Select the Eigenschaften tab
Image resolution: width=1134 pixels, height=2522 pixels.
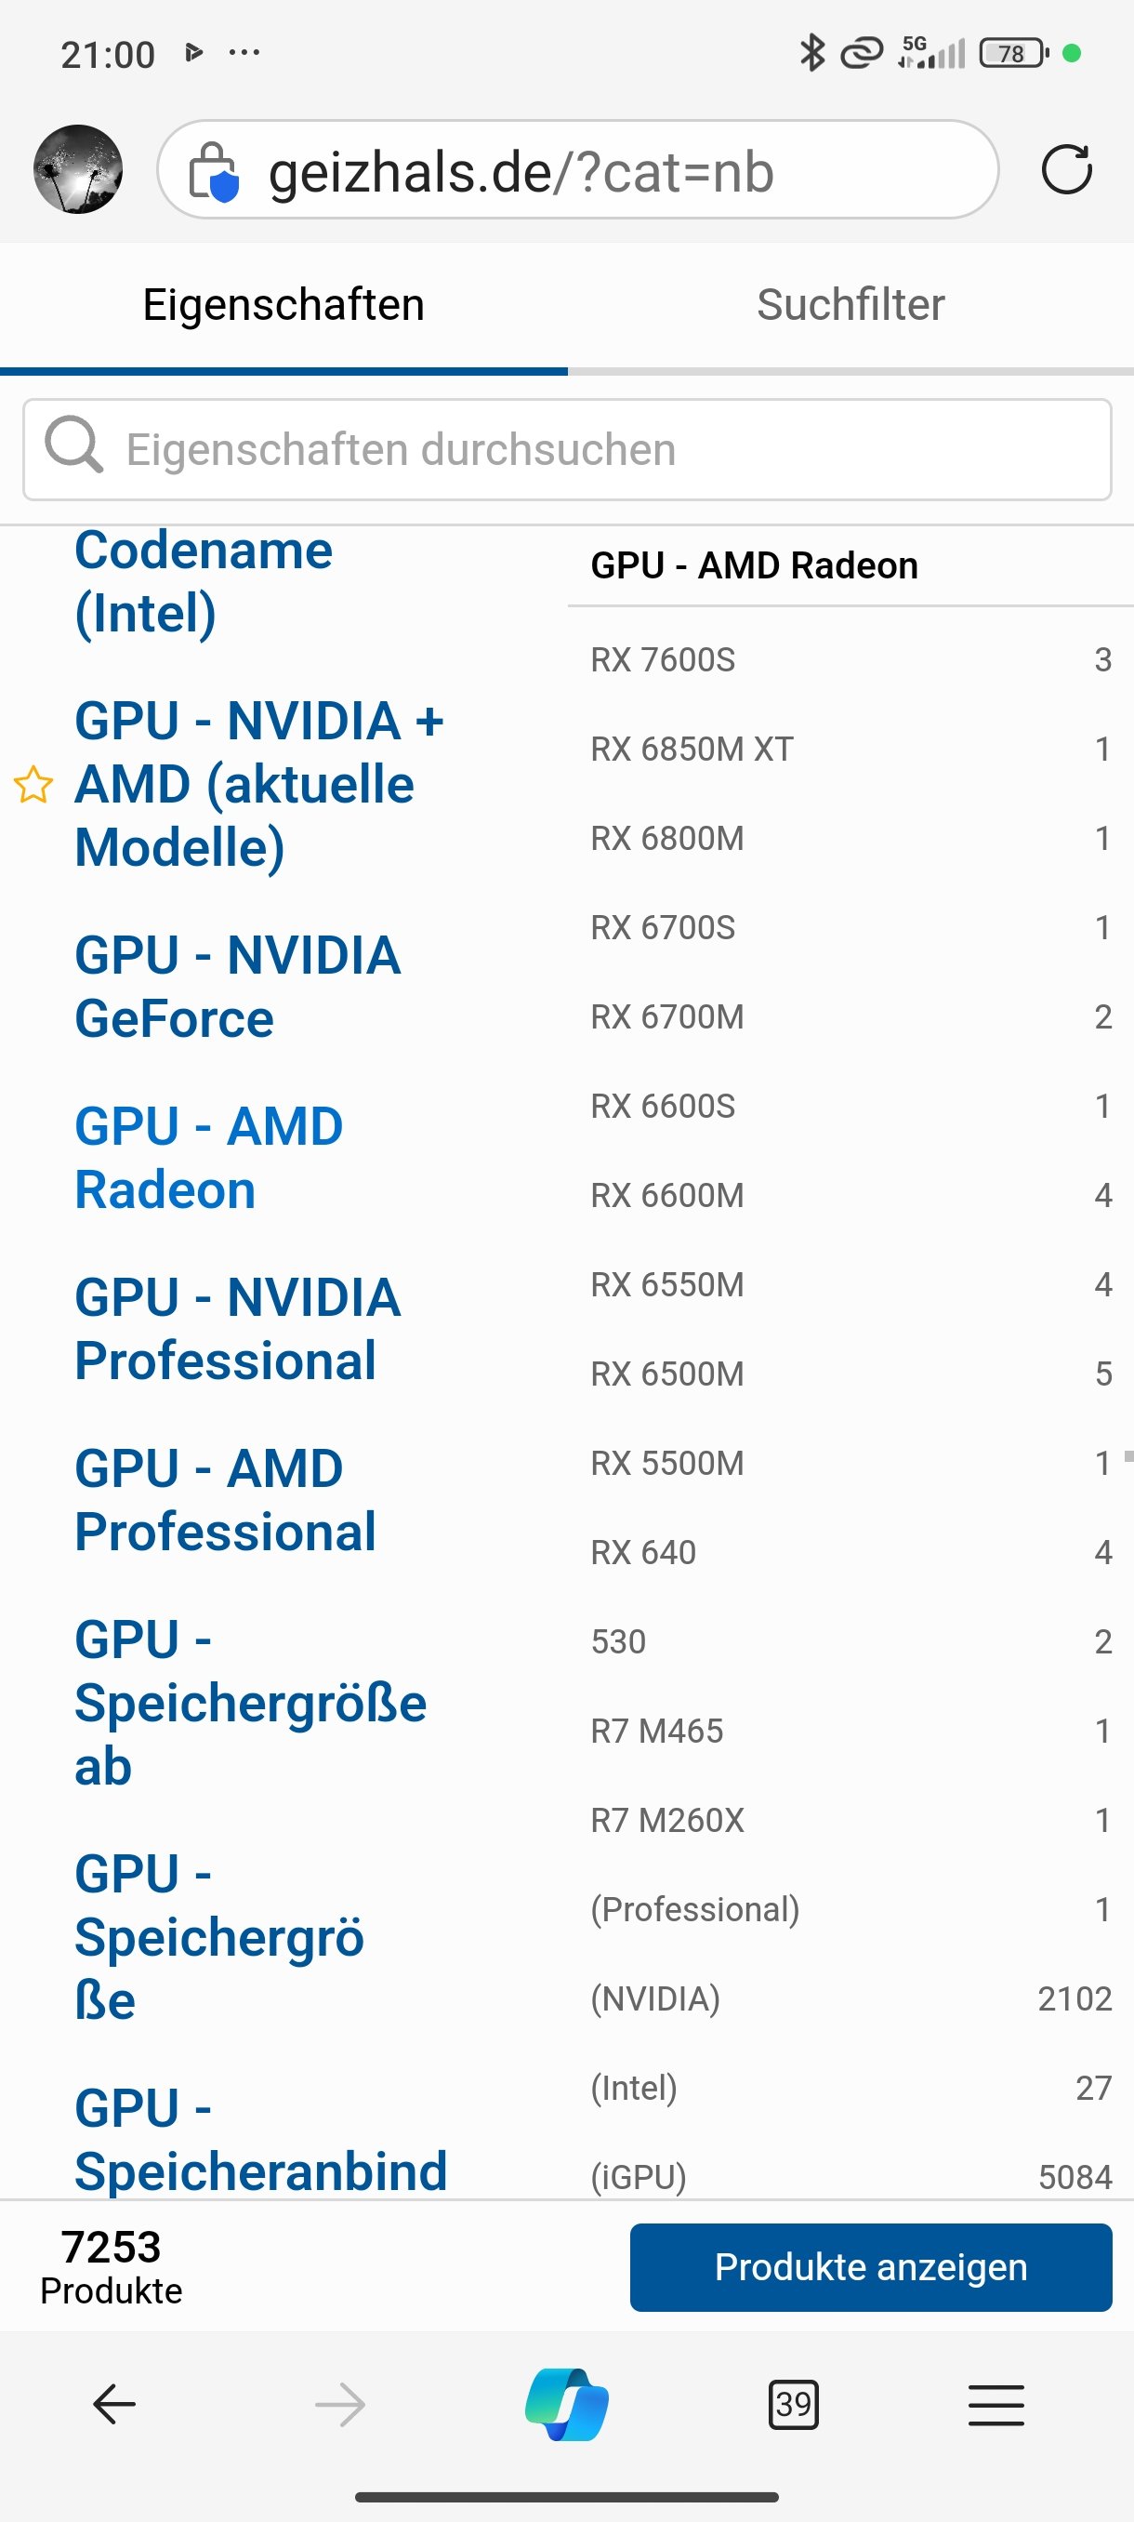pos(283,303)
